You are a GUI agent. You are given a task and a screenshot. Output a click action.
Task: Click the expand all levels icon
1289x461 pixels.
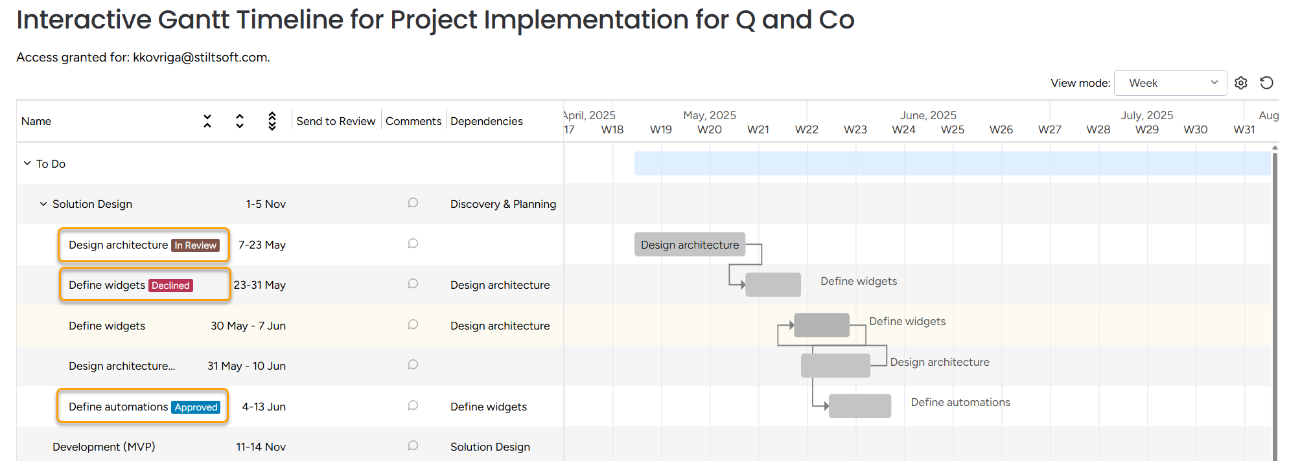(272, 121)
